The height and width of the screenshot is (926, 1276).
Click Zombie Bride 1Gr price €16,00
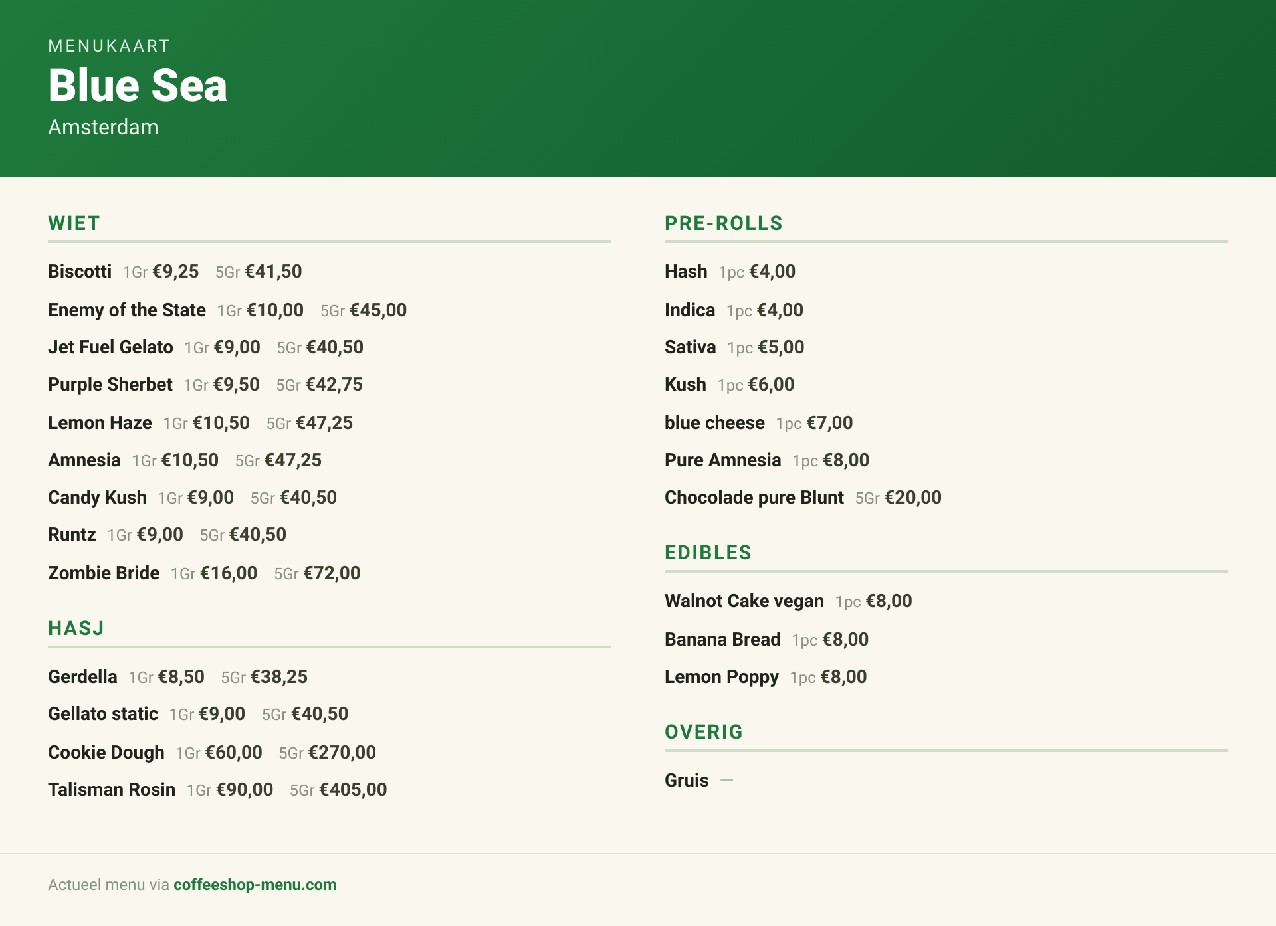click(229, 573)
